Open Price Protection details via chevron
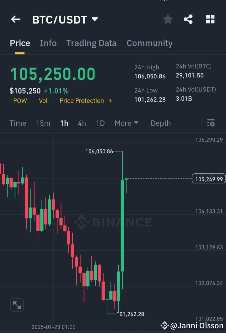Viewport: 226px width, 333px height. (110, 101)
